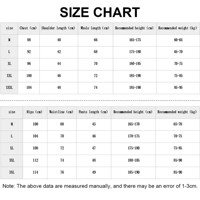The width and height of the screenshot is (200, 200).
Task: Select the 170-175 recommended height cell
Action: (134, 136)
